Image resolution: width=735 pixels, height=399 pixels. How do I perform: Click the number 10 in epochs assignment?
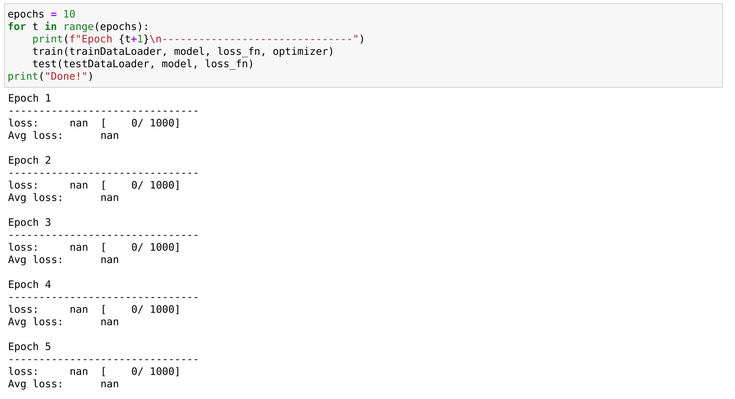(69, 14)
